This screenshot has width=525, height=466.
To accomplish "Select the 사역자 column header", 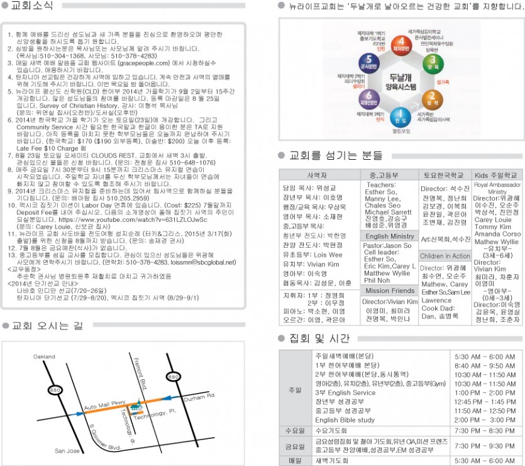I will pyautogui.click(x=320, y=175).
